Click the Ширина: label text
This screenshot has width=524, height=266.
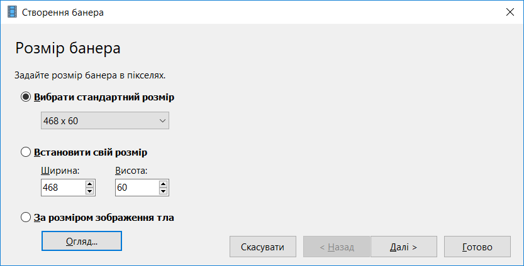click(x=60, y=171)
